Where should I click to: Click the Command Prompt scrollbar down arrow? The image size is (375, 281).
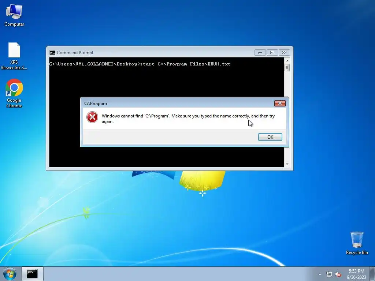[x=287, y=164]
